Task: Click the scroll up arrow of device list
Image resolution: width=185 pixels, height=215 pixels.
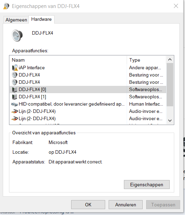Action: pyautogui.click(x=170, y=60)
